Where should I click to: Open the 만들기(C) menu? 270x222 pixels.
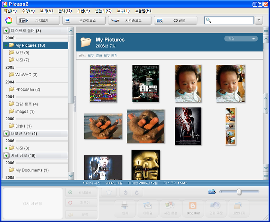pyautogui.click(x=103, y=11)
